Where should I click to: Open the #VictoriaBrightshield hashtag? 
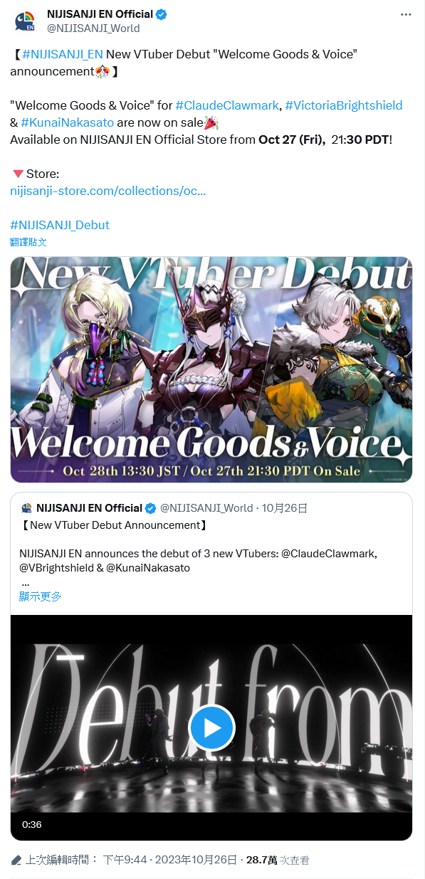344,105
